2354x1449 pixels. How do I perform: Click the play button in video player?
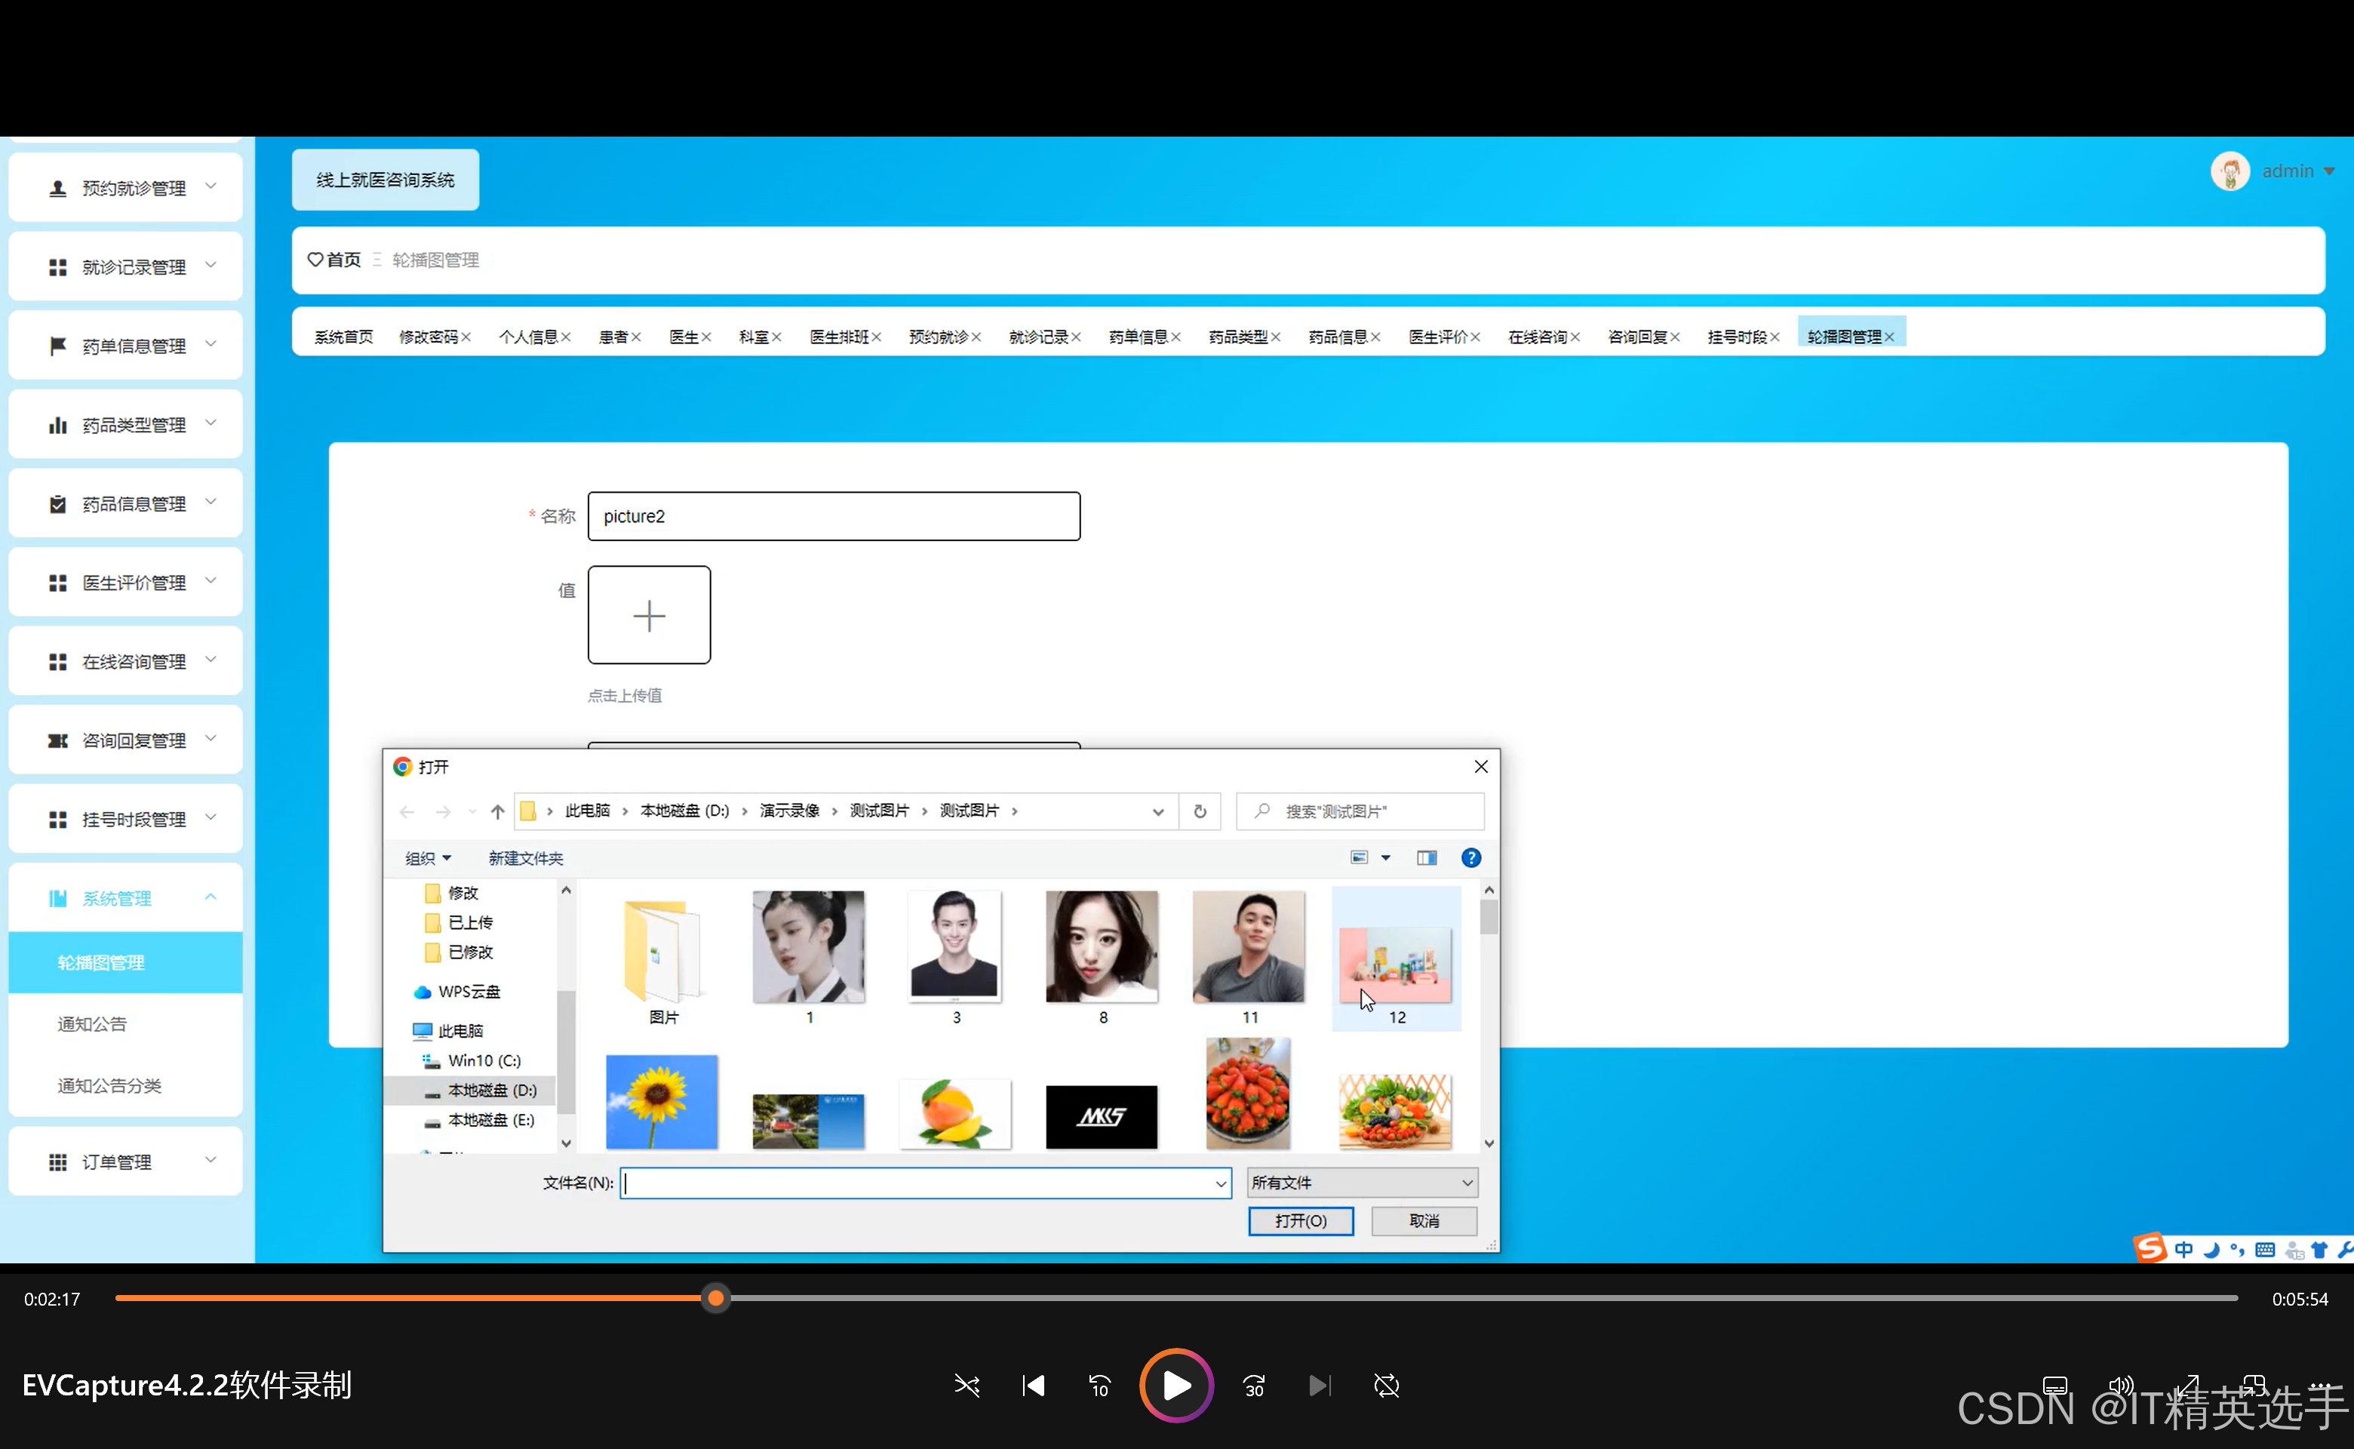(1175, 1385)
